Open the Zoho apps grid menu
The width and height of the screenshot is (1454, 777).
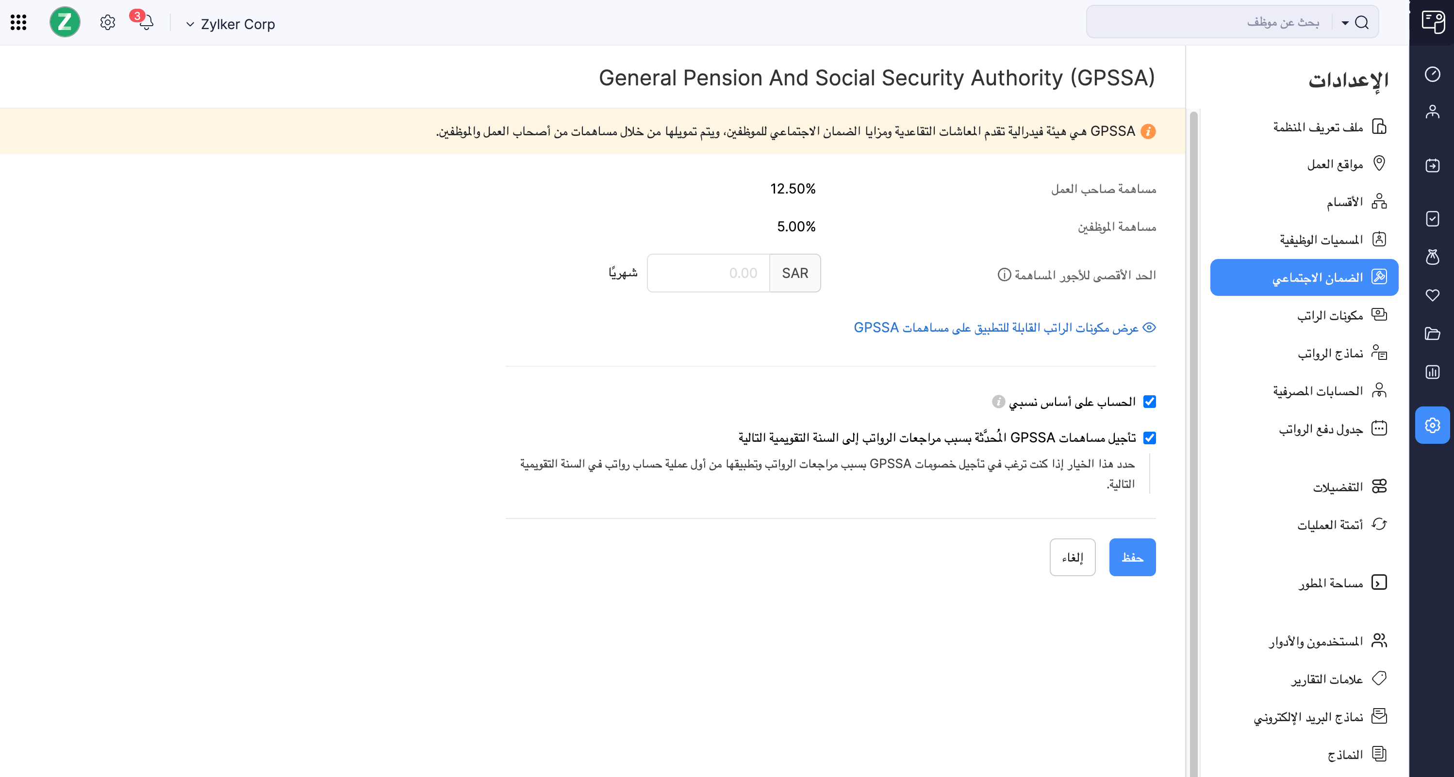pyautogui.click(x=17, y=23)
